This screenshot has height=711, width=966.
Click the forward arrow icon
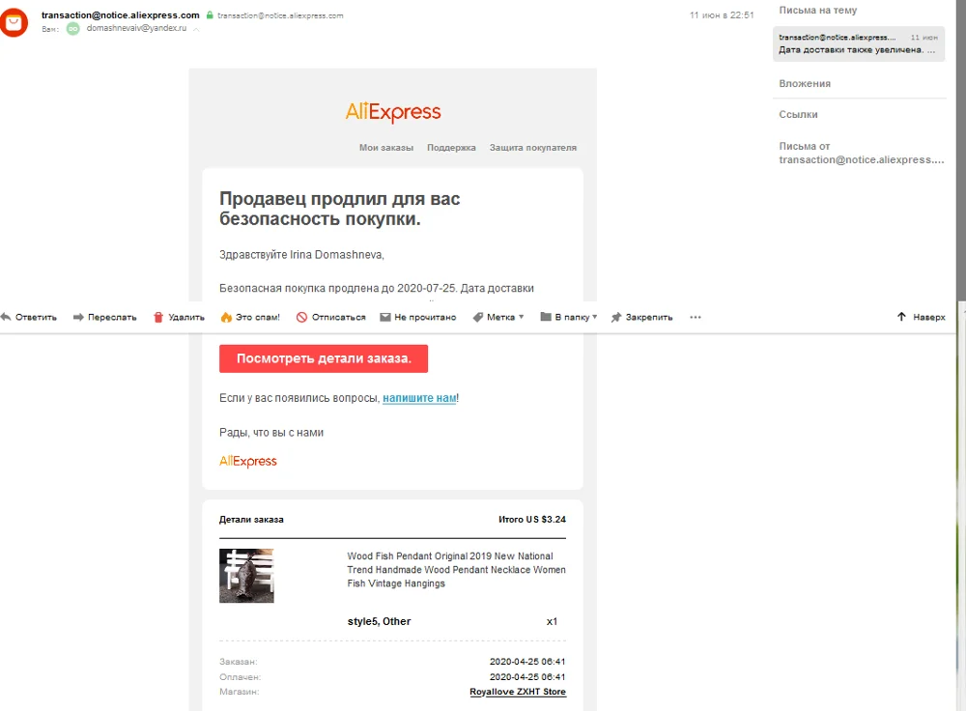(x=78, y=317)
